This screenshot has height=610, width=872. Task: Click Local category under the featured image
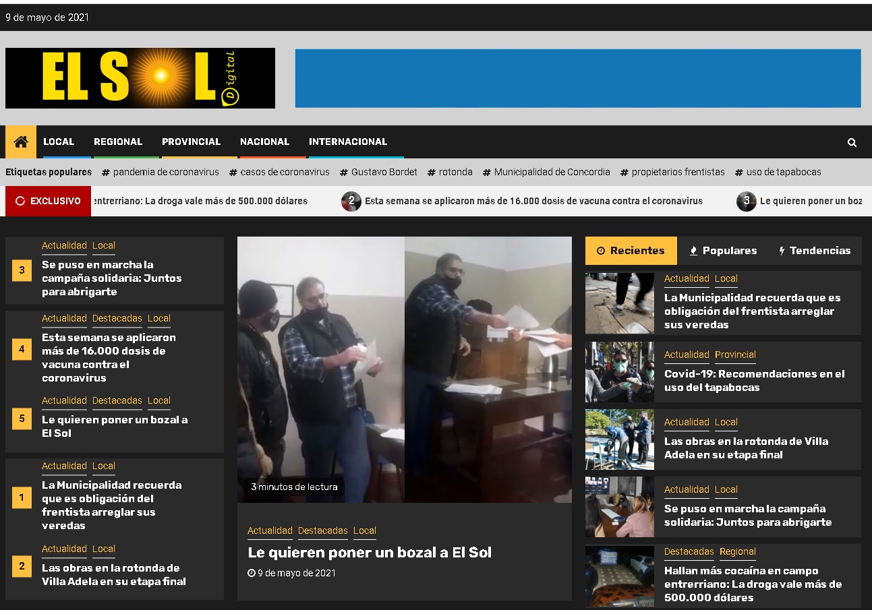tap(365, 531)
